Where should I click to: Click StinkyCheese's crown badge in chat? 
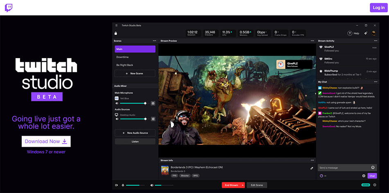click(x=320, y=88)
